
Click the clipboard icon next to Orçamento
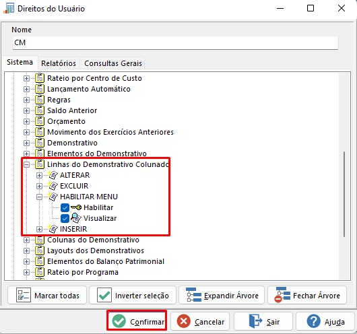point(40,121)
